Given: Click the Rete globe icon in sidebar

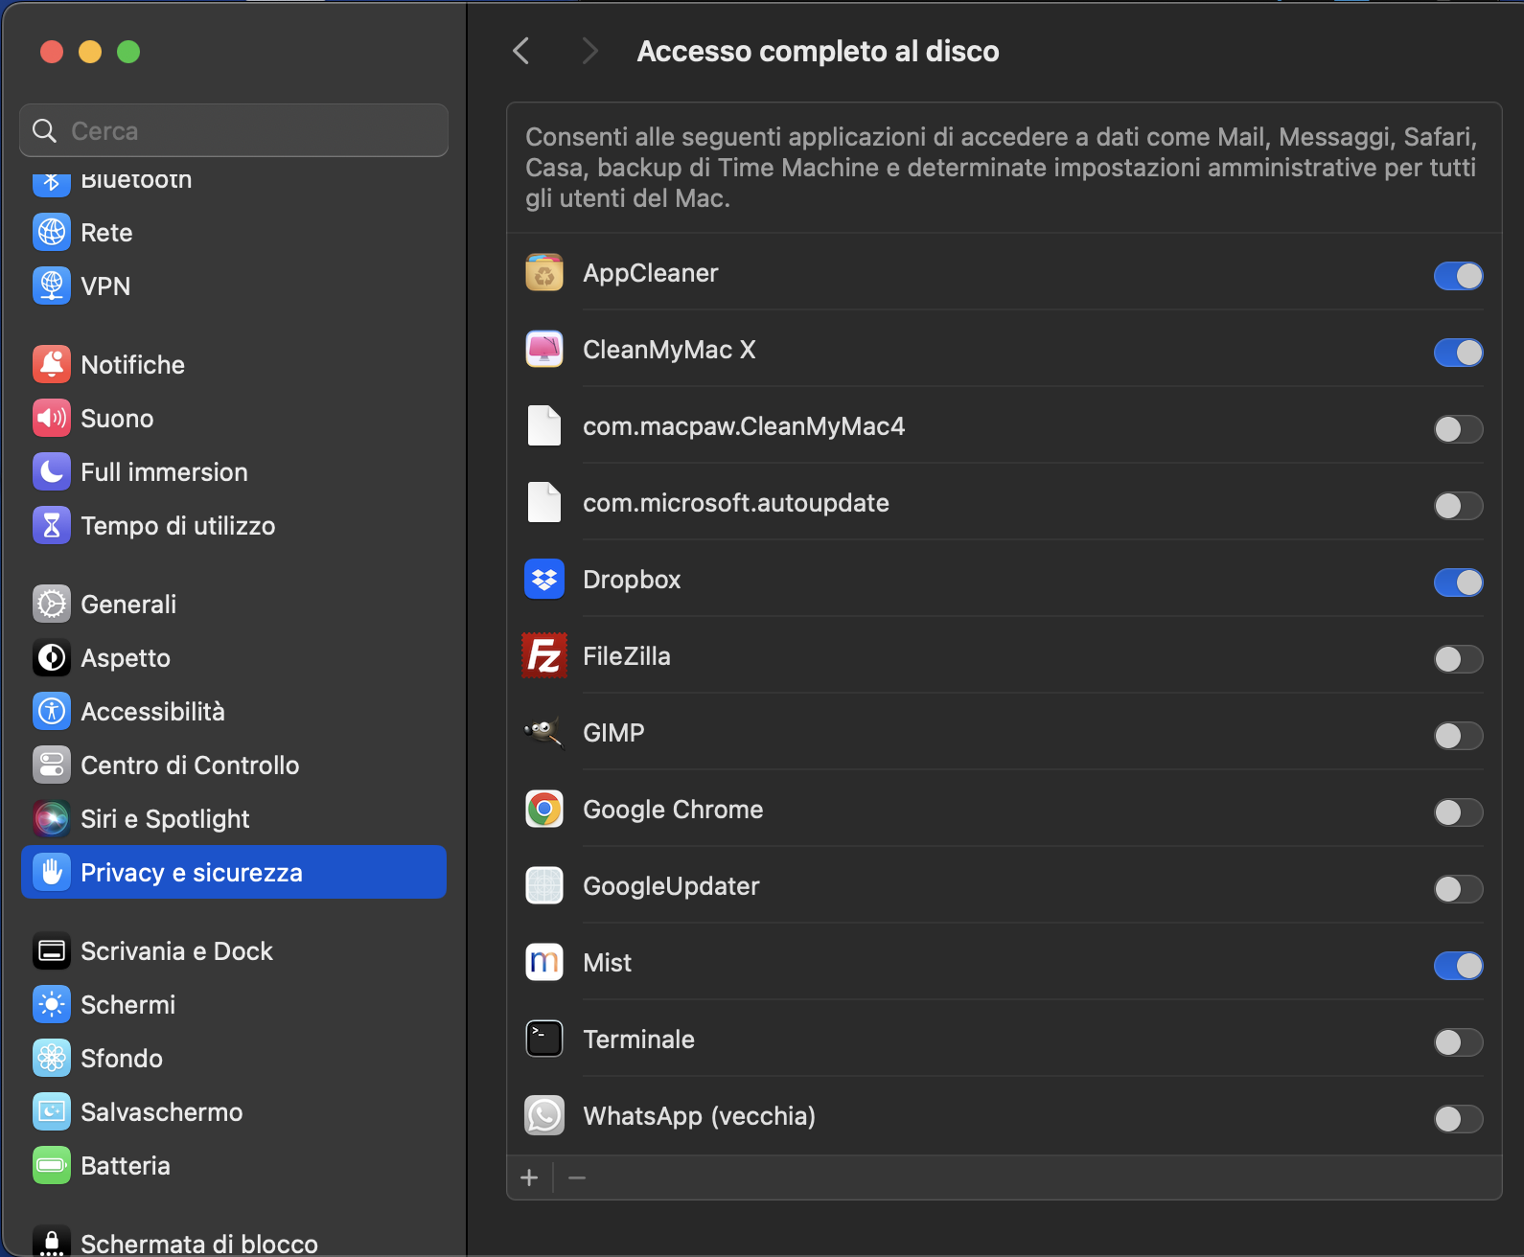Looking at the screenshot, I should click(52, 232).
